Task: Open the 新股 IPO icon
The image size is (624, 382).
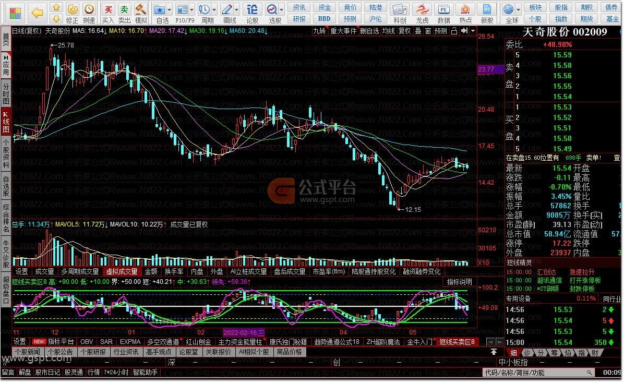Action: [x=487, y=9]
